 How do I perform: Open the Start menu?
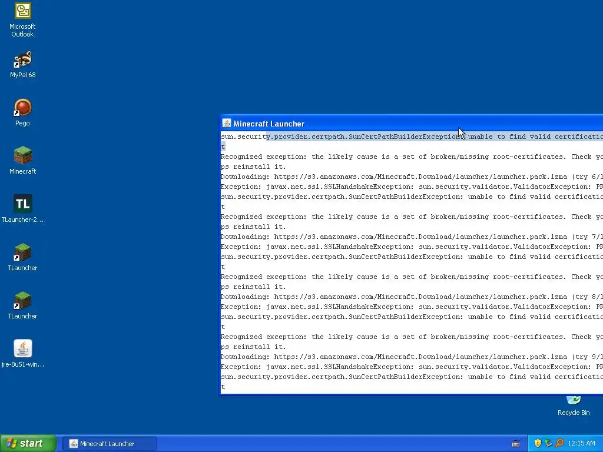click(x=28, y=443)
